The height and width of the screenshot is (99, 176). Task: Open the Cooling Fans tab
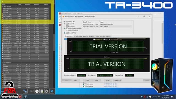click(78, 36)
